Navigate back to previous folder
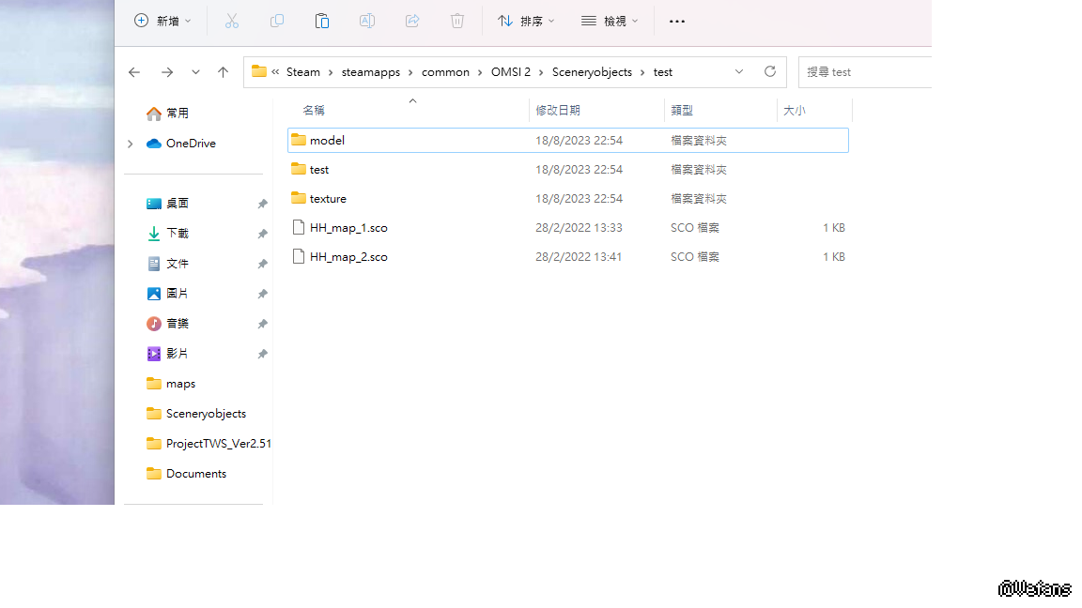 coord(134,72)
